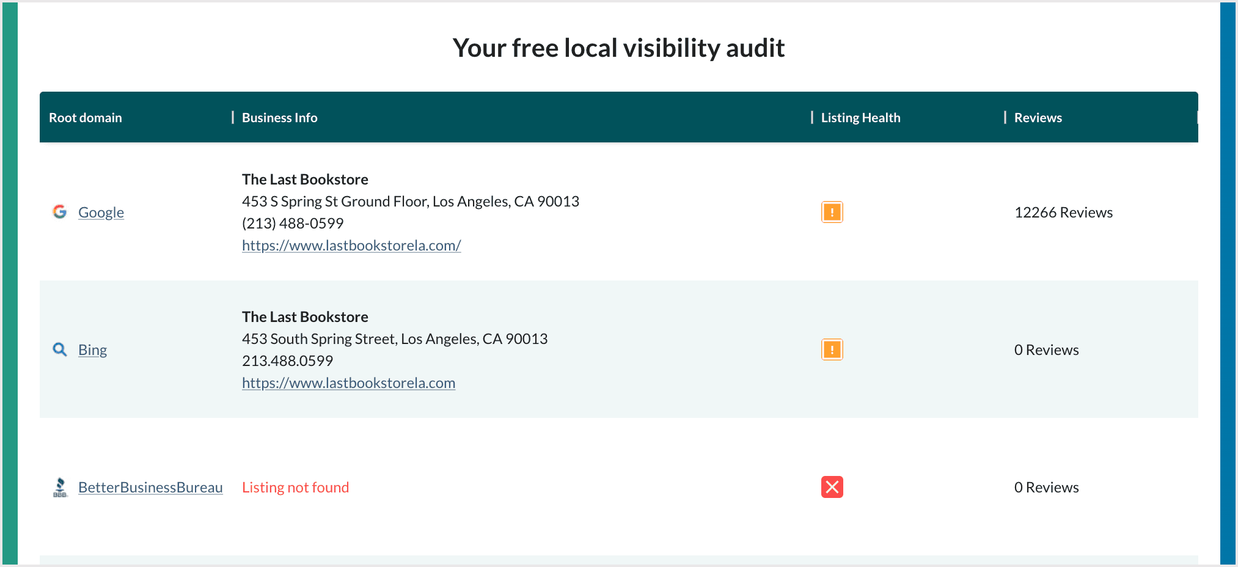Open the Bing listing link
This screenshot has width=1238, height=567.
92,349
